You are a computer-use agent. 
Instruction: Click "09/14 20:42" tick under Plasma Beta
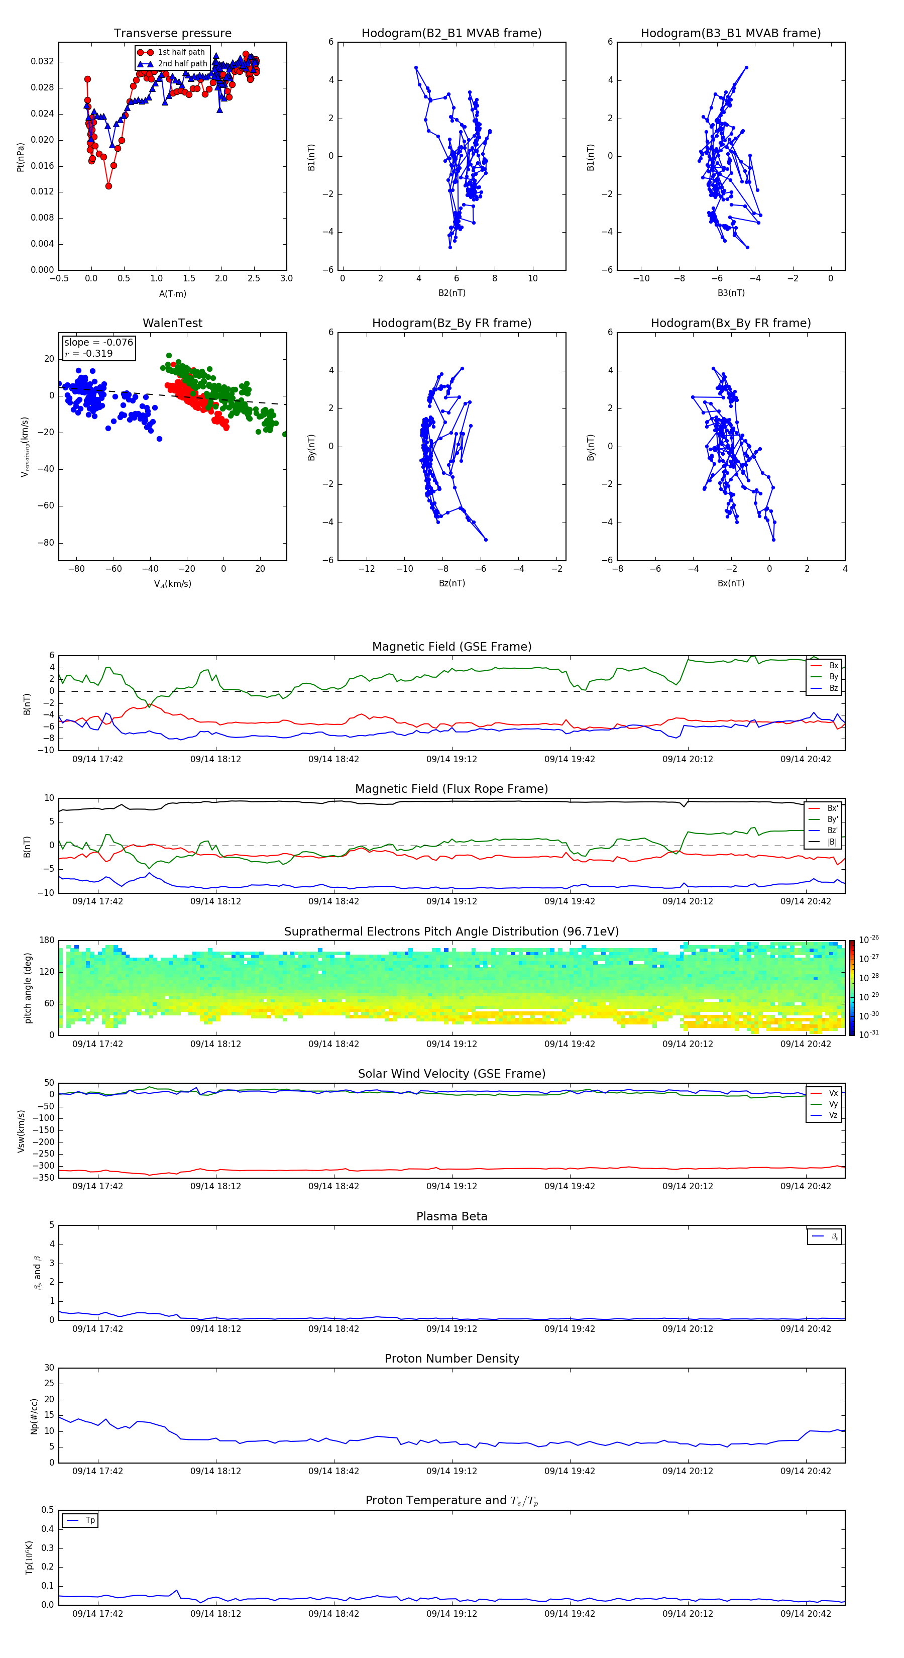(806, 1329)
